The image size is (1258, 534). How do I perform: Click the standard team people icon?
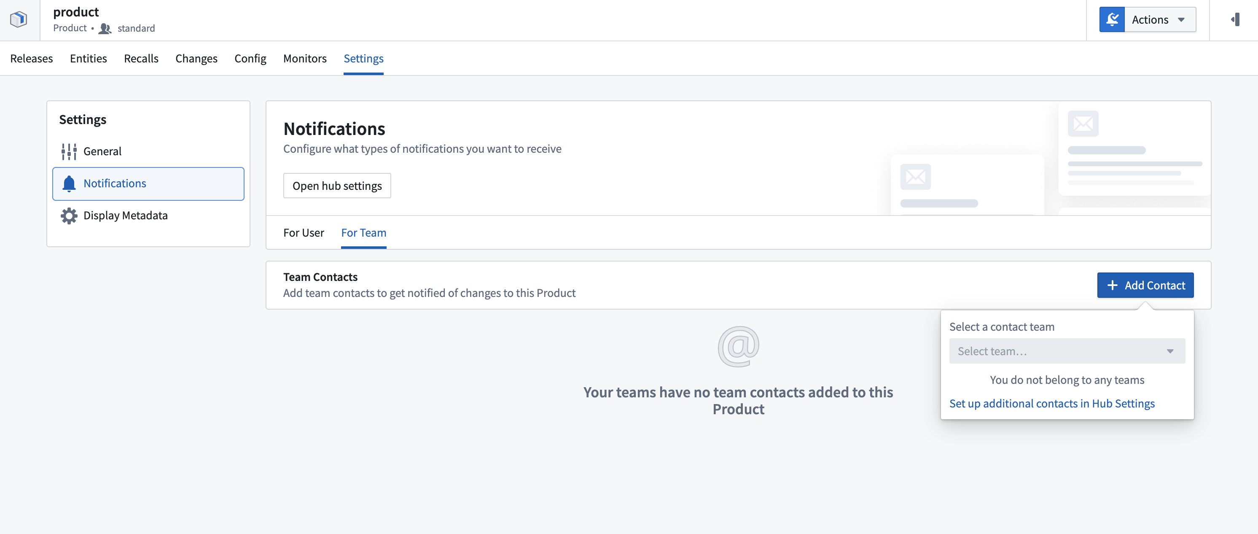105,28
